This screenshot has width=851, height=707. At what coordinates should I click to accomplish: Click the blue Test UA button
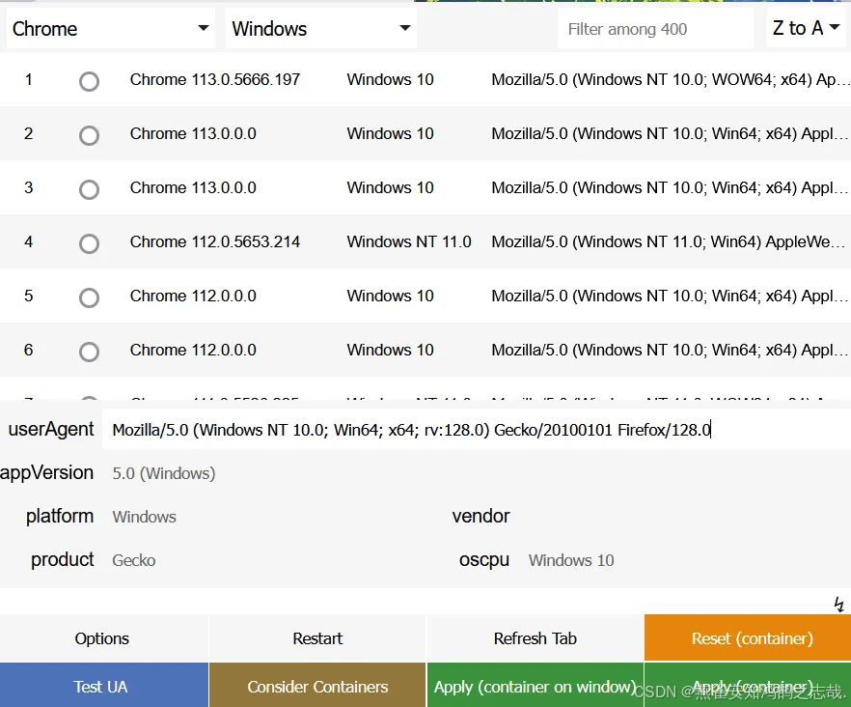point(103,686)
